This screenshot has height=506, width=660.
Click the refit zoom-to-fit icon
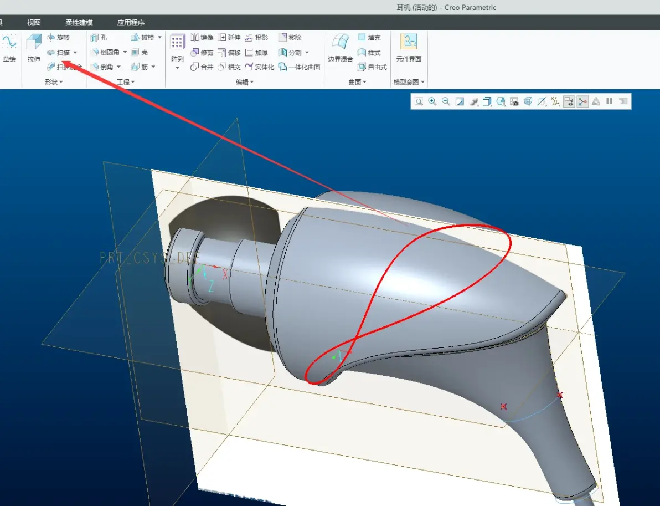419,101
